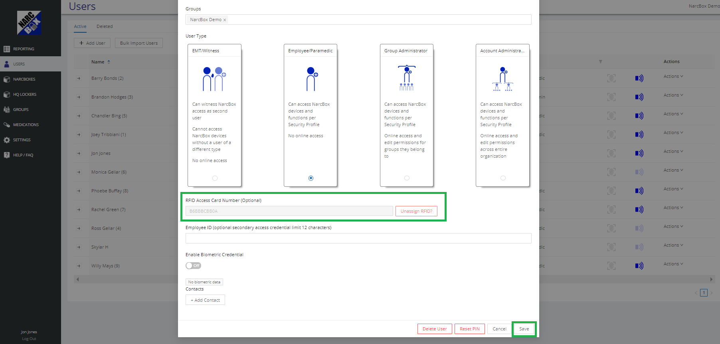The height and width of the screenshot is (344, 720).
Task: Click the Add Contact button
Action: pyautogui.click(x=205, y=300)
